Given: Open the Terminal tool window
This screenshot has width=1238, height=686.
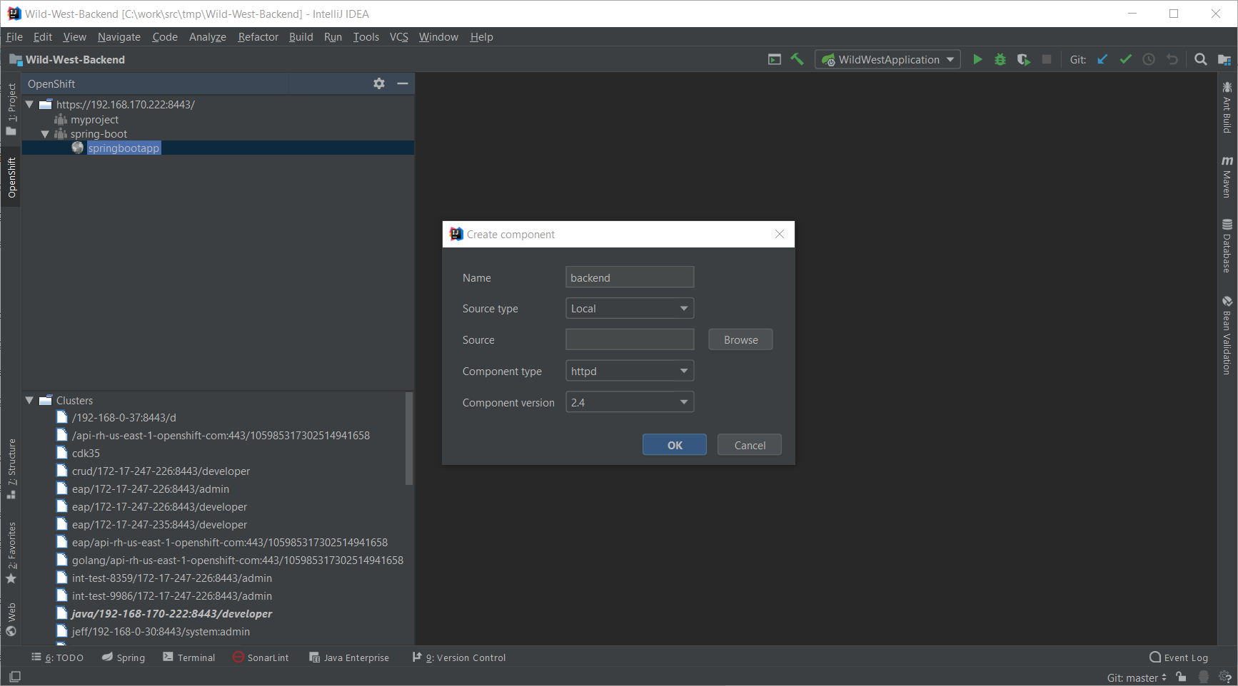Looking at the screenshot, I should click(x=189, y=657).
